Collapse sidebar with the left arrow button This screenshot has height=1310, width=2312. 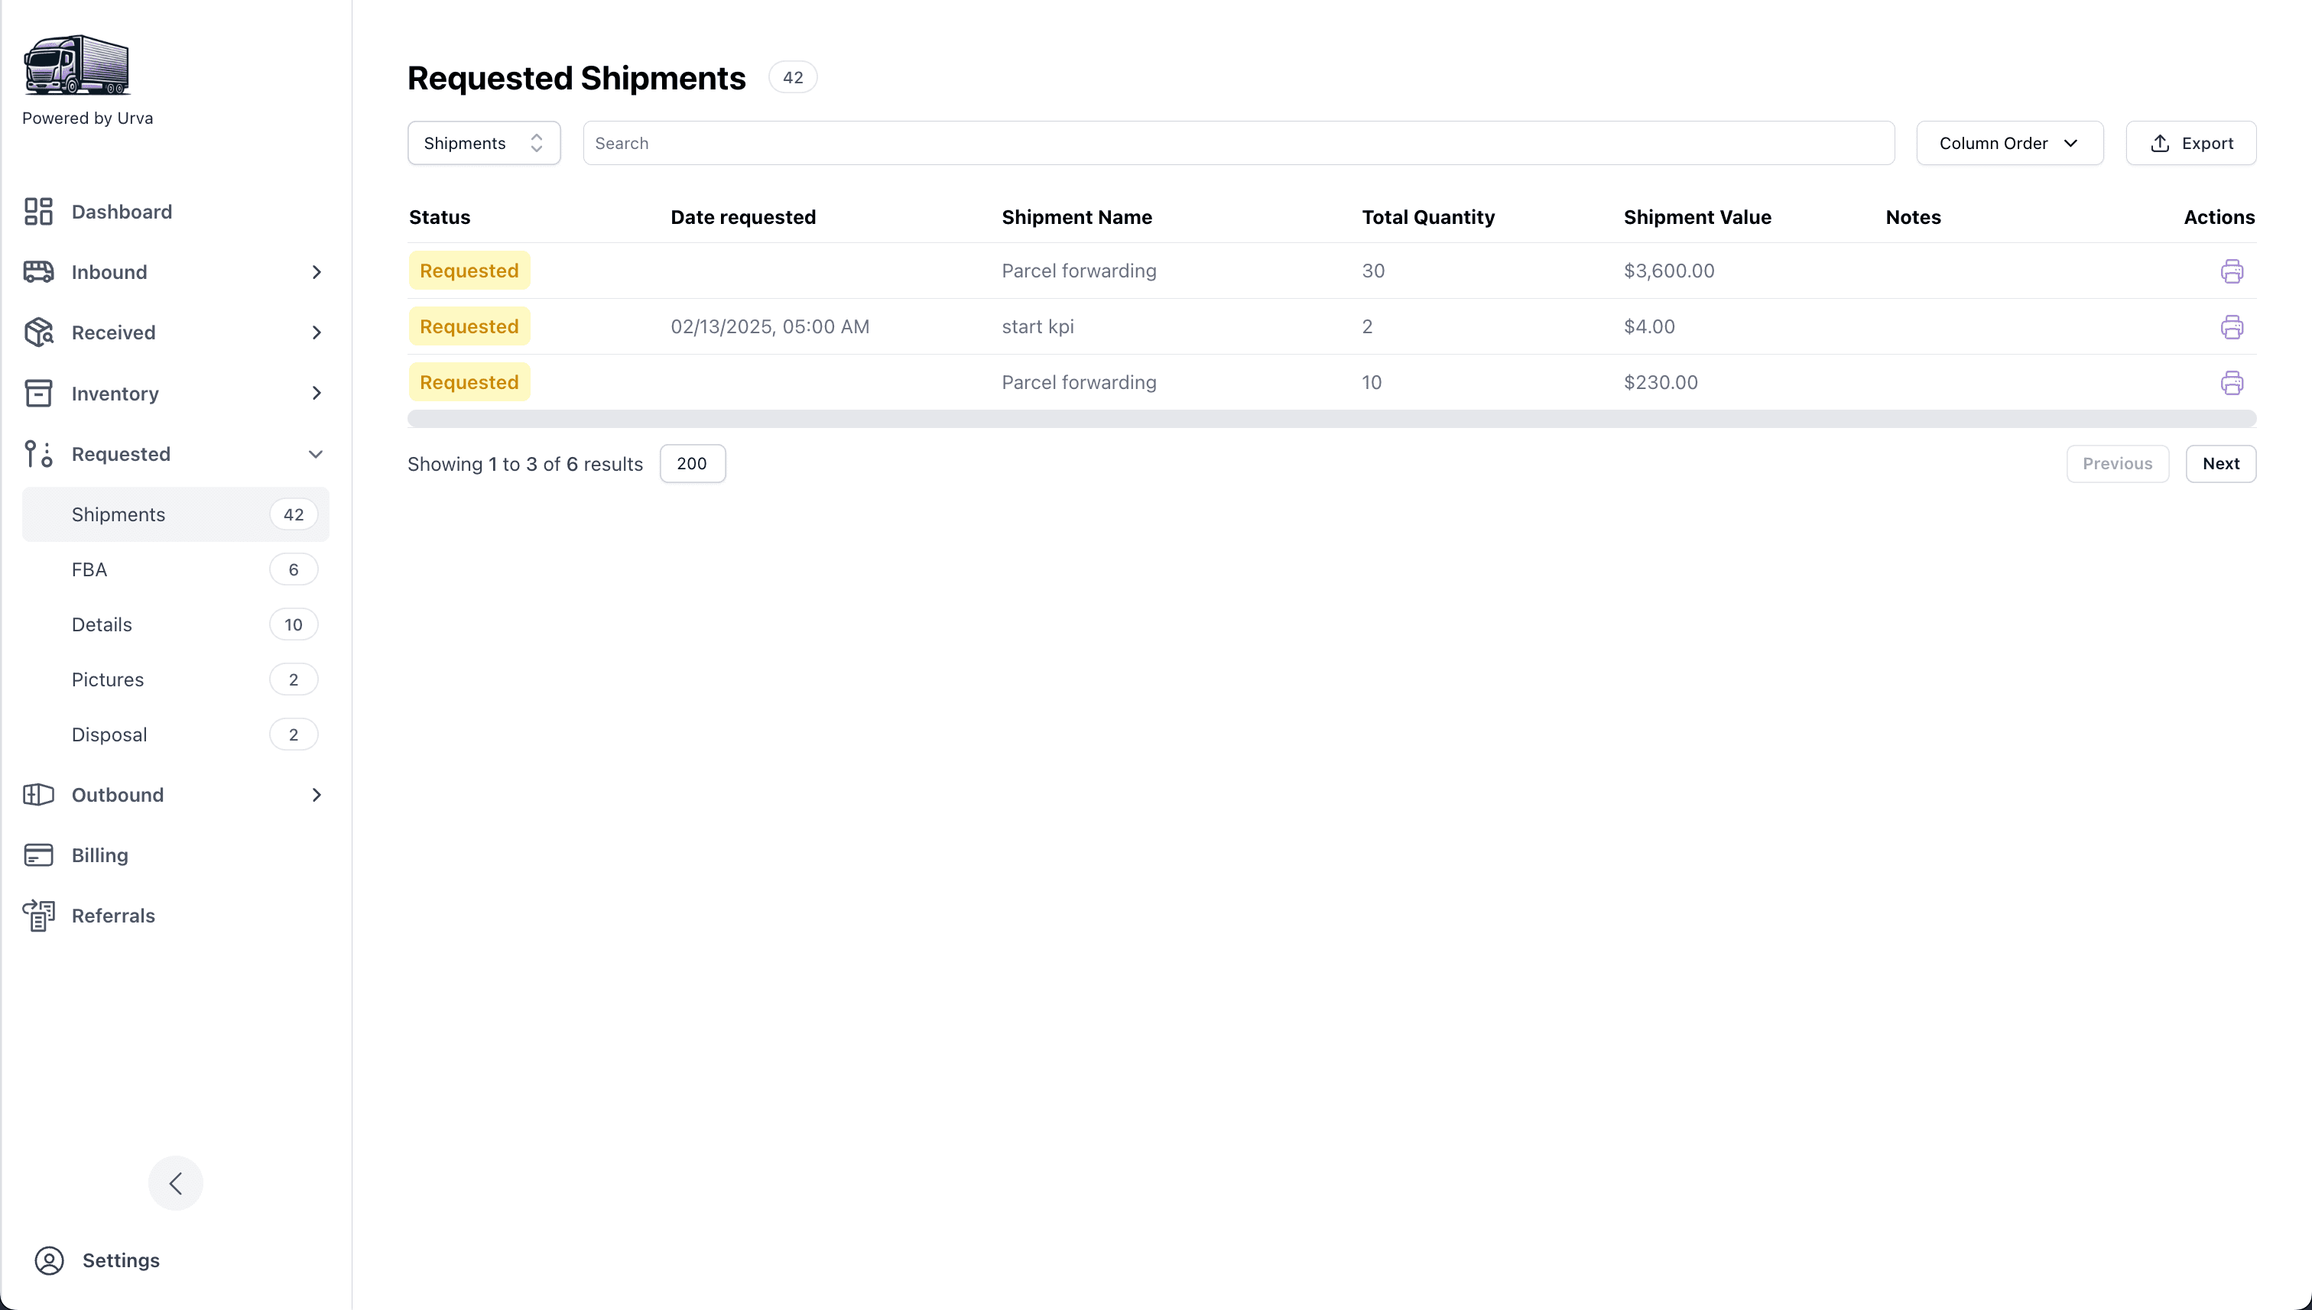[x=176, y=1182]
